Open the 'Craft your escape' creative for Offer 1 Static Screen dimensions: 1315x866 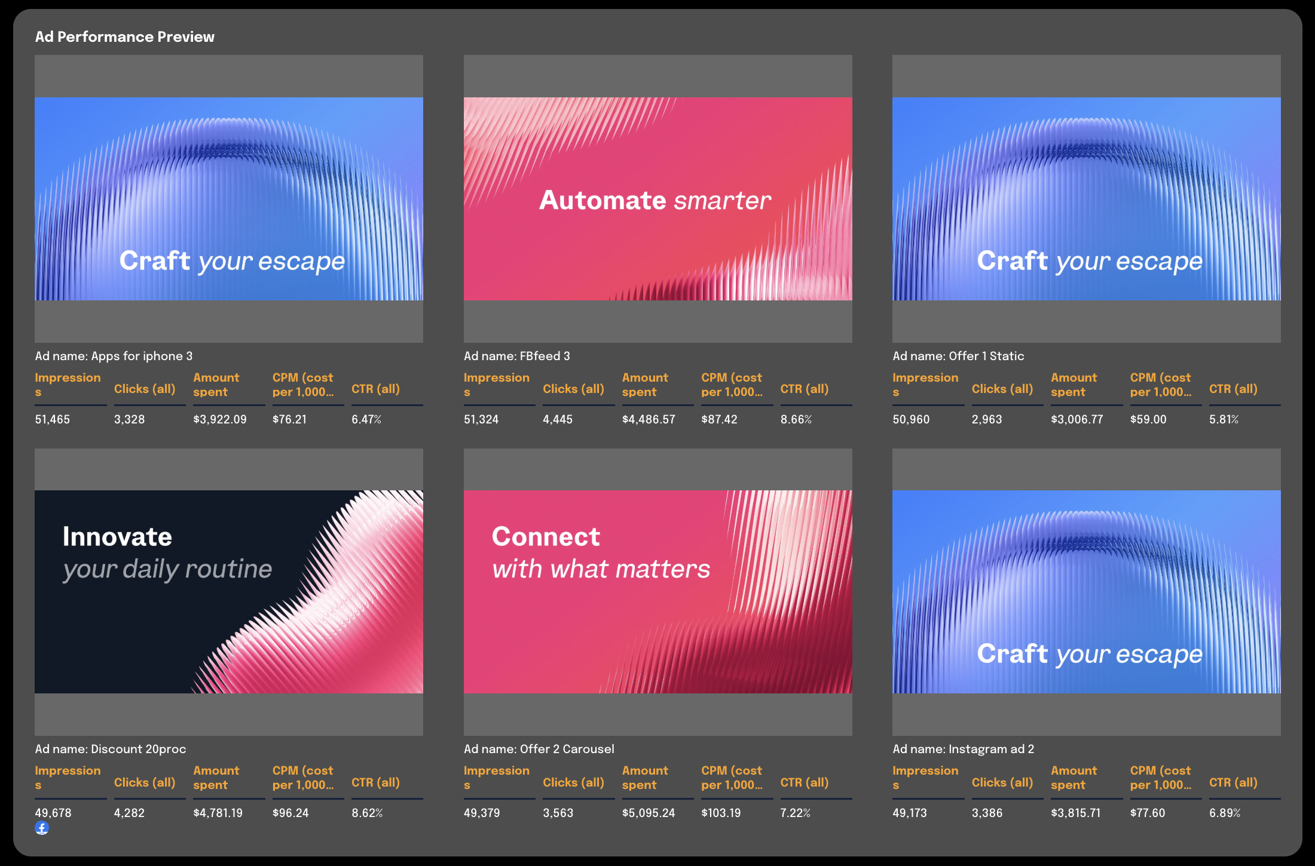pyautogui.click(x=1087, y=200)
